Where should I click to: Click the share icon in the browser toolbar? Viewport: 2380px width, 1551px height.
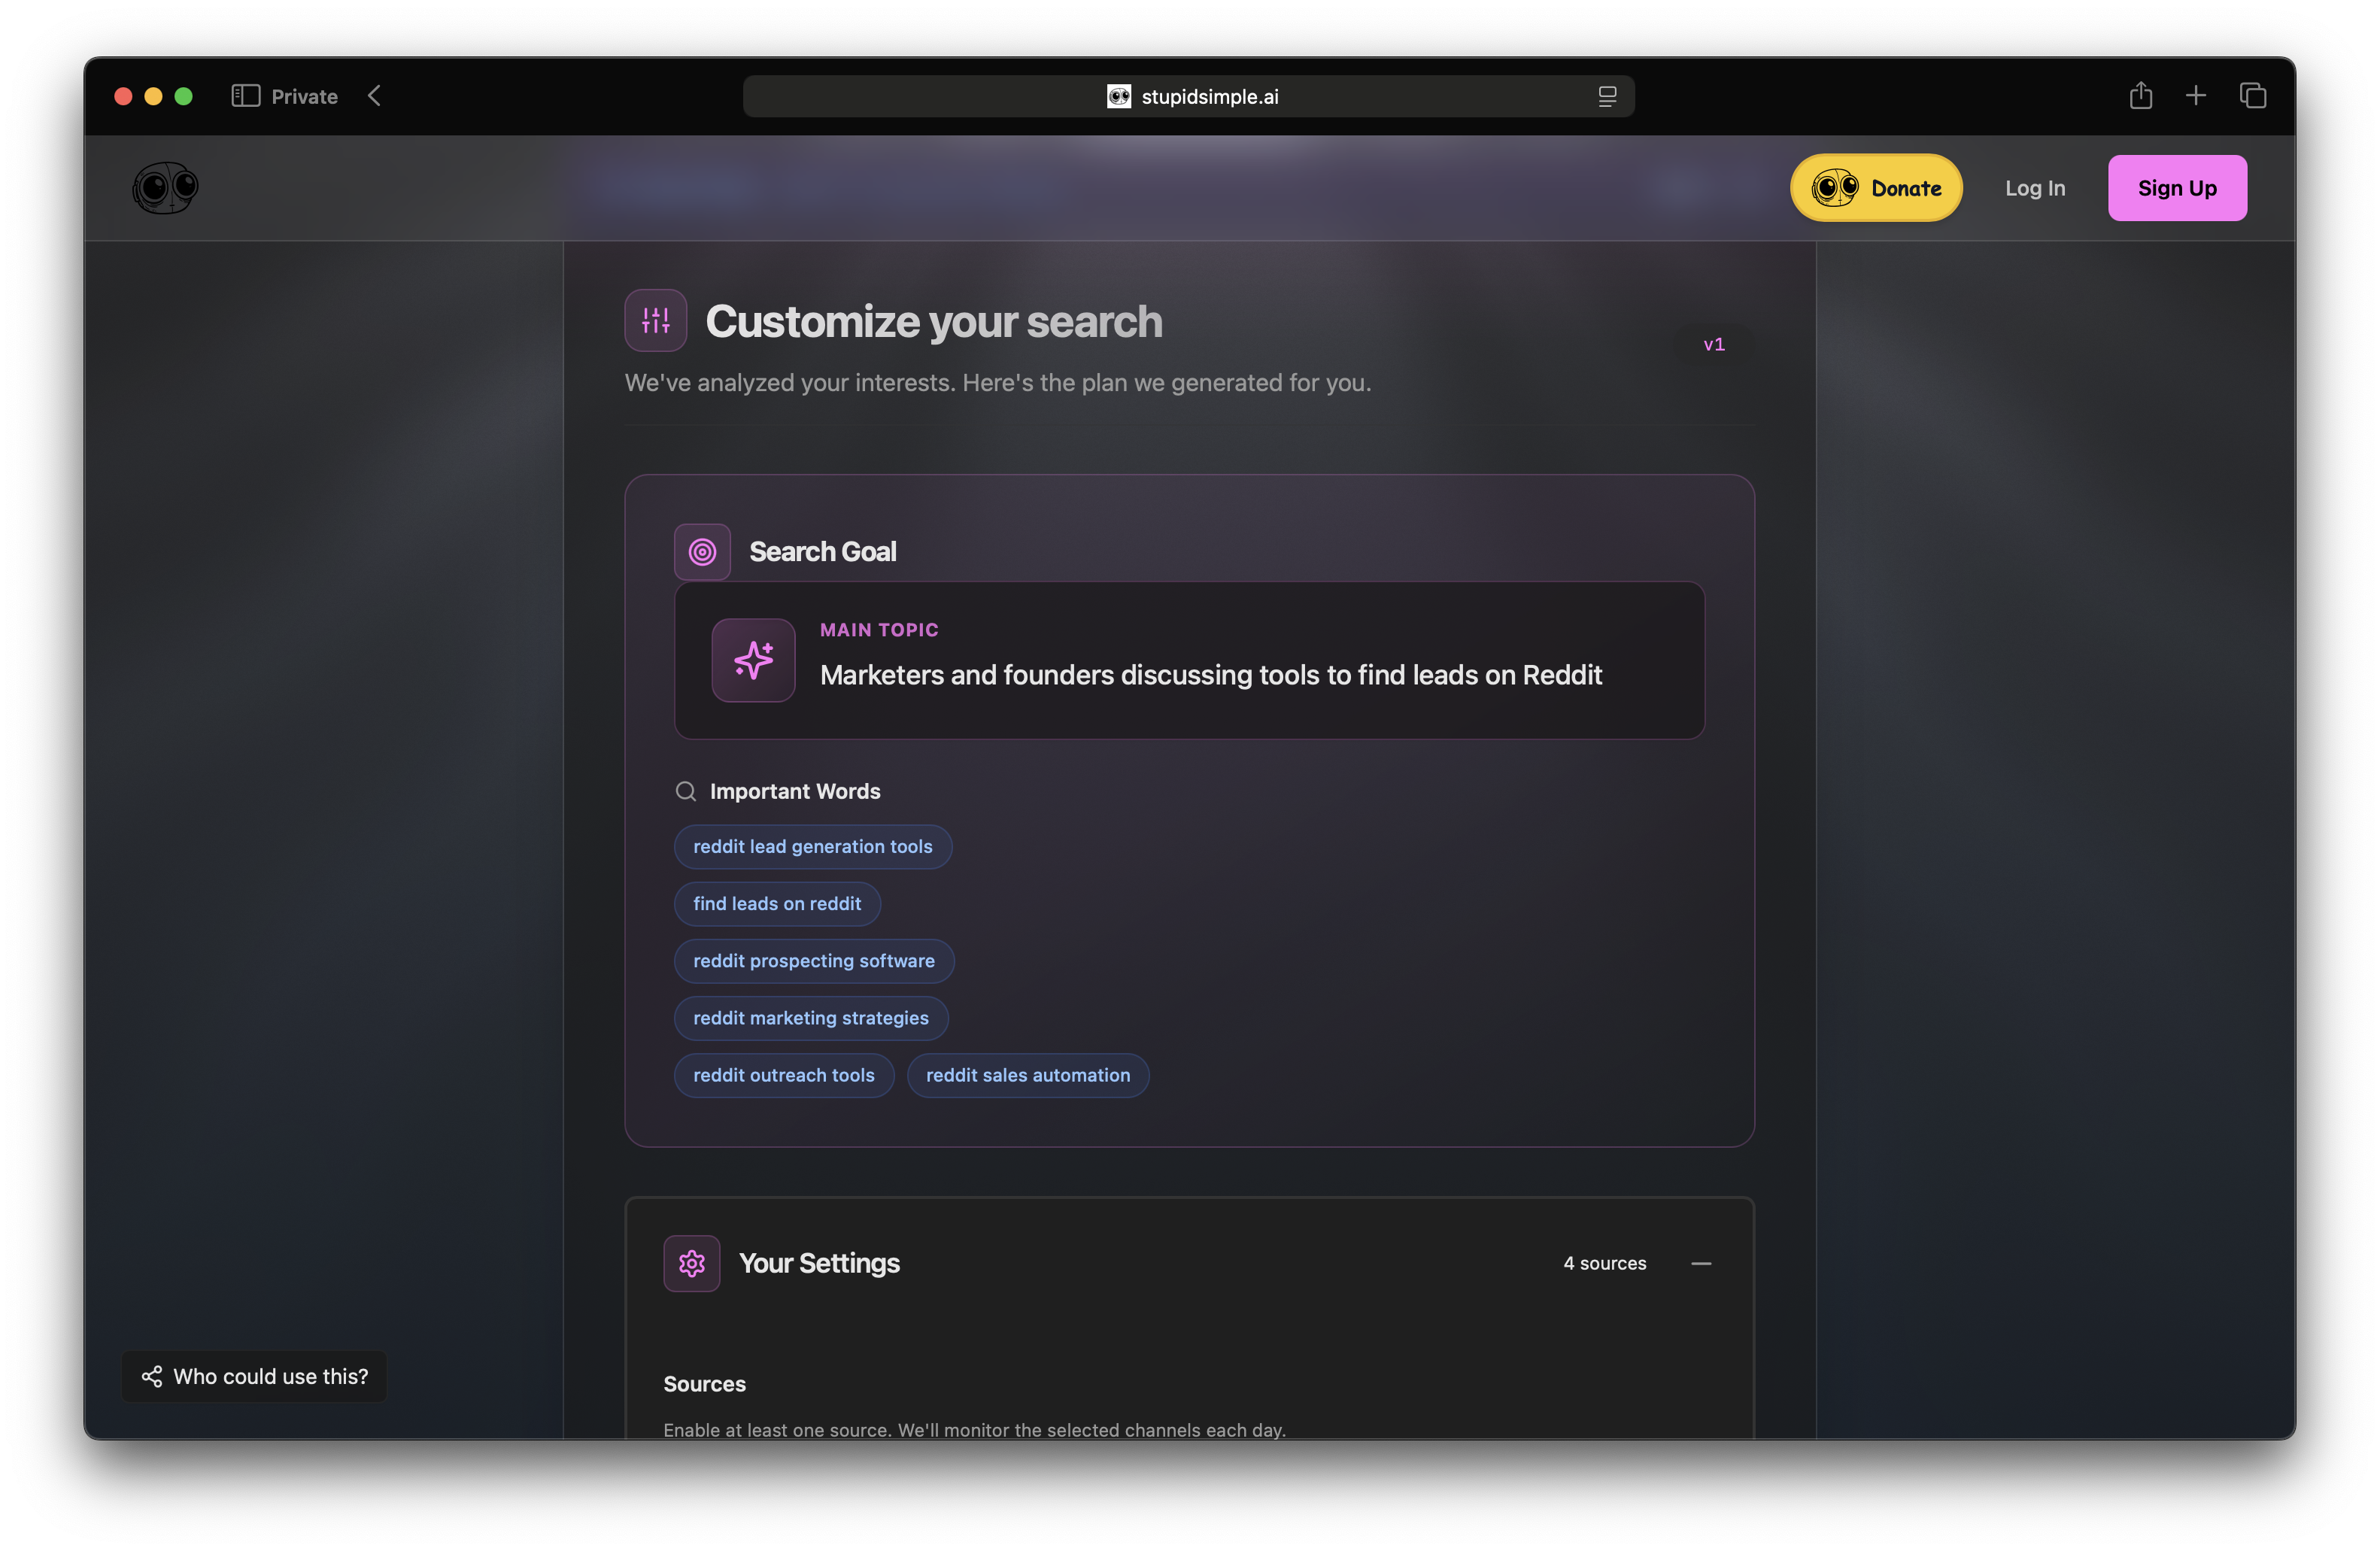[2140, 95]
